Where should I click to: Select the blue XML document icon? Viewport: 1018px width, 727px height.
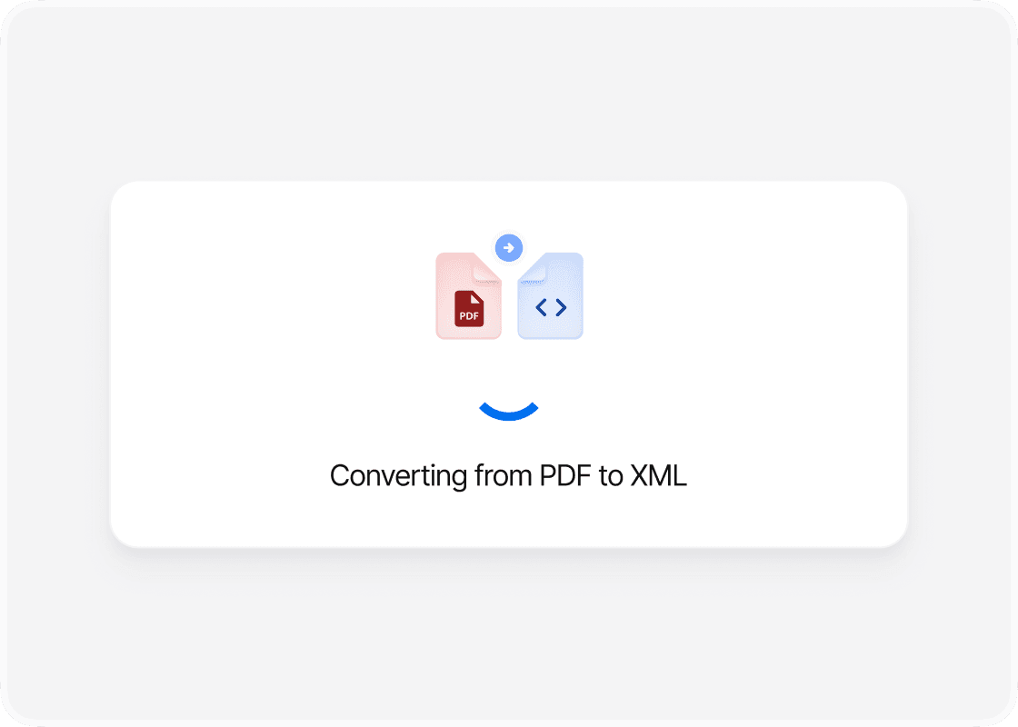pyautogui.click(x=551, y=295)
